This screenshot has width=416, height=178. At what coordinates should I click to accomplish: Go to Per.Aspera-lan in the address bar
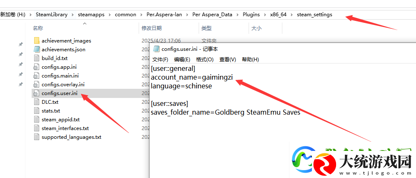[164, 15]
